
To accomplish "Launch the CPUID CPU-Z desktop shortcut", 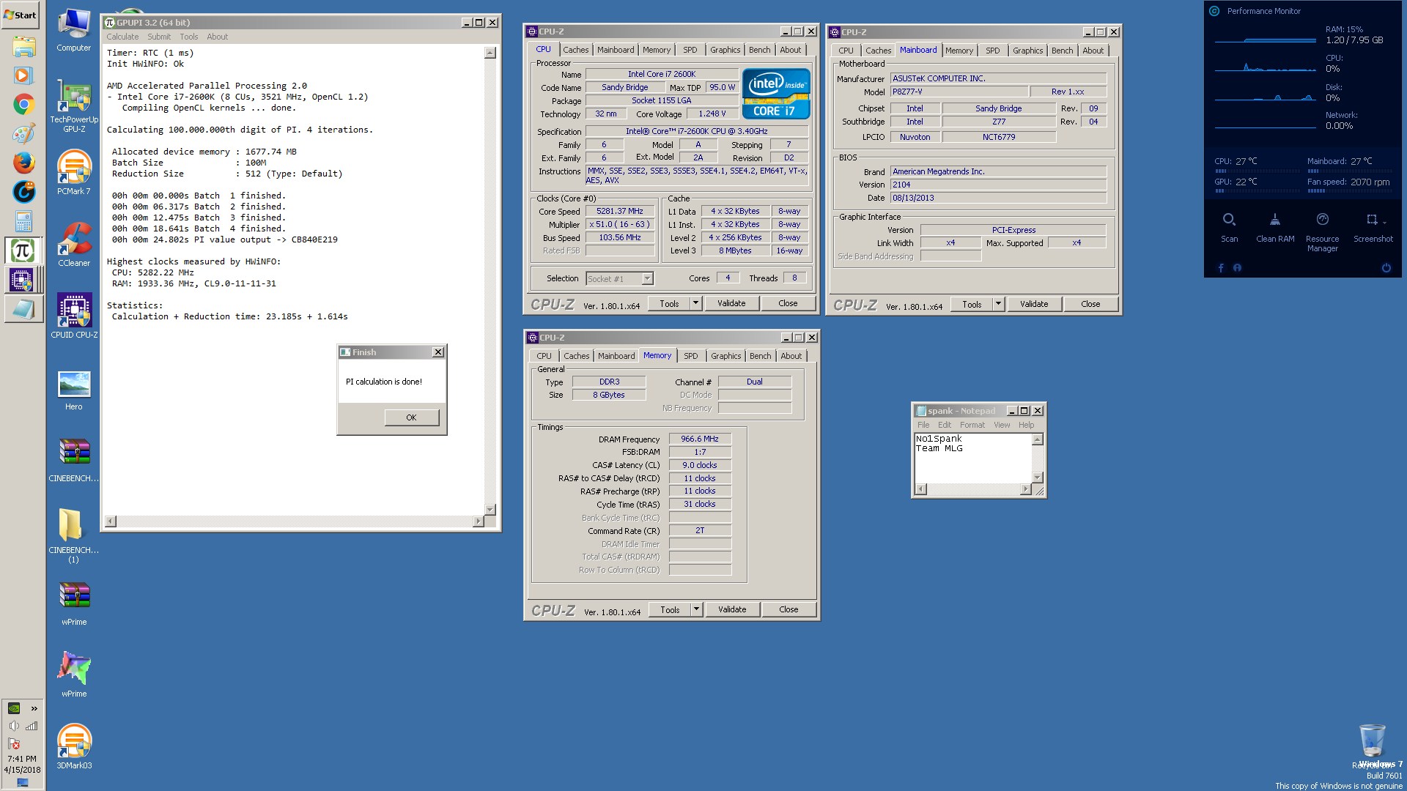I will click(74, 316).
